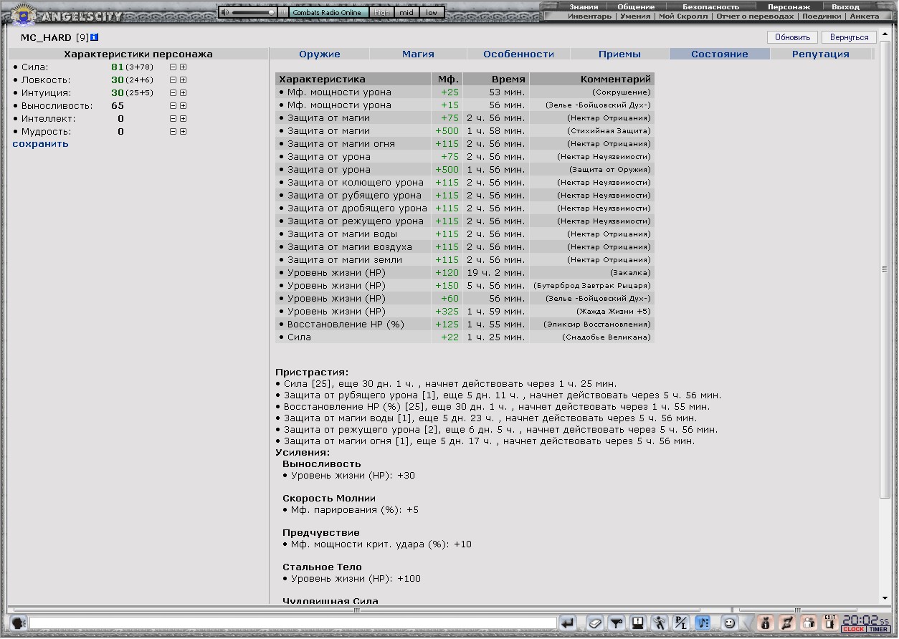Click the Обновить button
Screen dimensions: 899x639
tap(792, 37)
